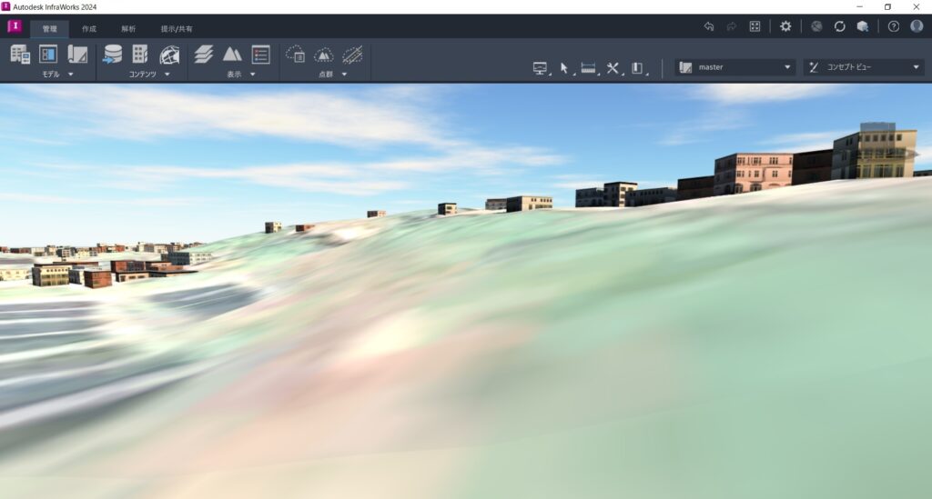This screenshot has height=499, width=932.
Task: Click the sync refresh icon
Action: [x=840, y=26]
